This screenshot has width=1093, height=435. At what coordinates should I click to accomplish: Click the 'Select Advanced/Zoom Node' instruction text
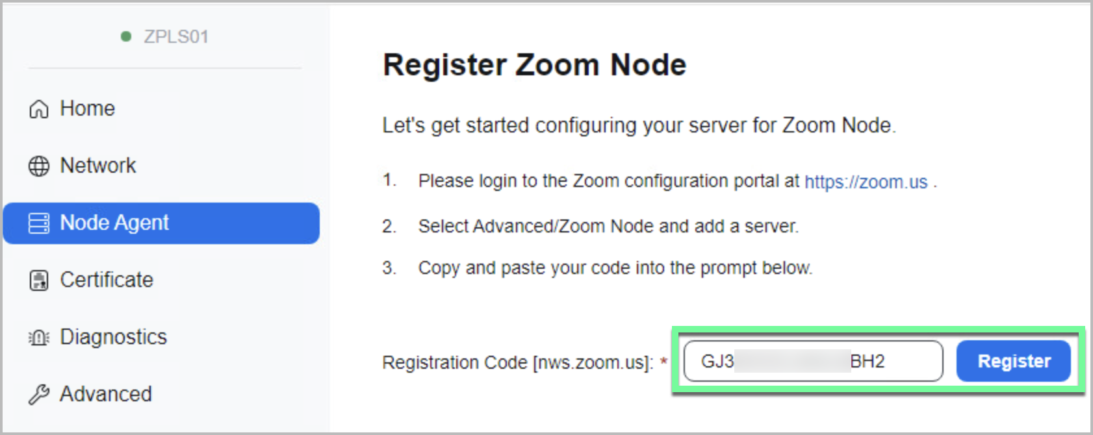pyautogui.click(x=608, y=226)
